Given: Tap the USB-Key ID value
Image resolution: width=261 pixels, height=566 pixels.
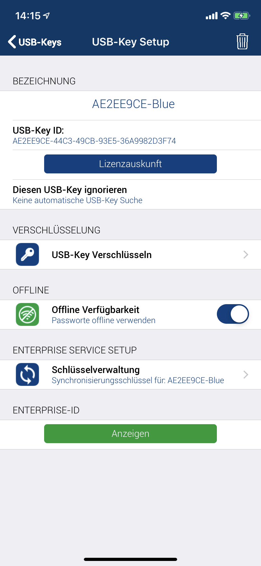Looking at the screenshot, I should [94, 141].
